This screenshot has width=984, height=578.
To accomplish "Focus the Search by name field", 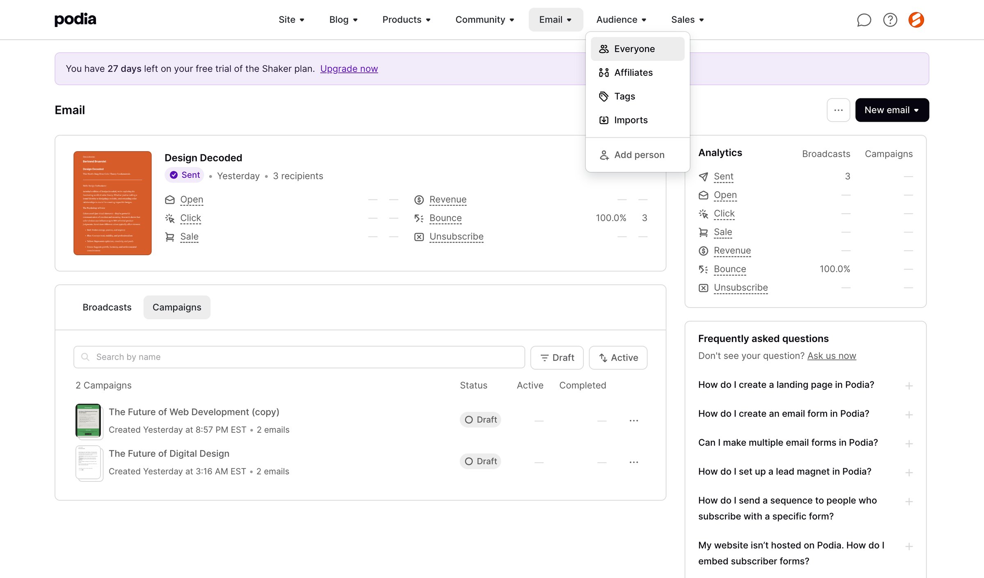I will [x=299, y=357].
